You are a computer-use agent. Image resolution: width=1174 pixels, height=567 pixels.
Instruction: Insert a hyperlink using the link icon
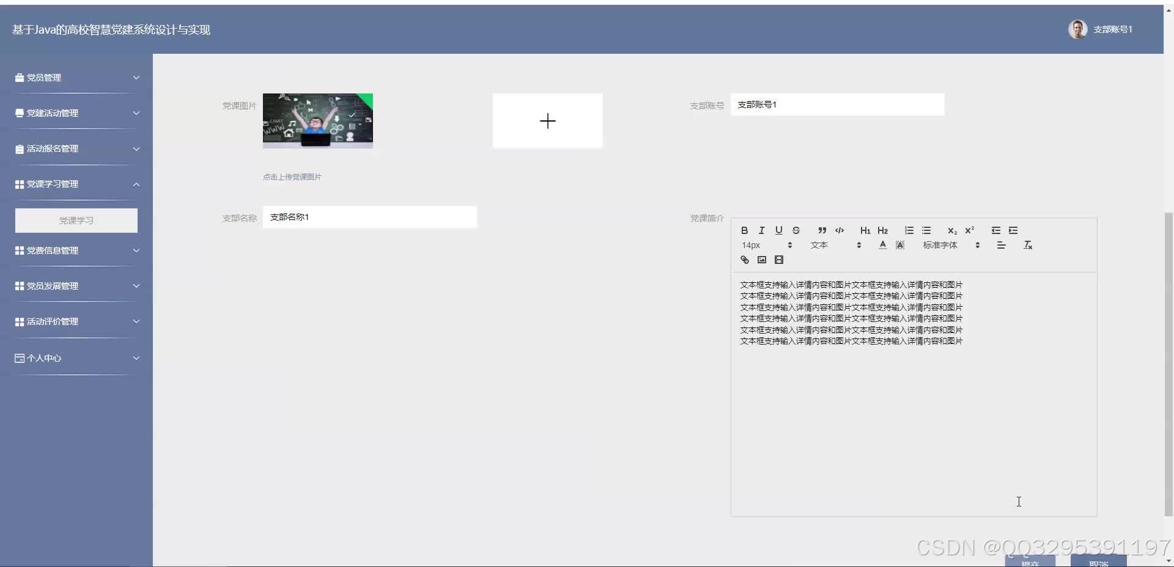tap(744, 260)
